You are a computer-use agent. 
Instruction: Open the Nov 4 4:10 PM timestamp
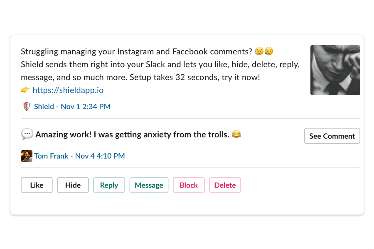100,156
